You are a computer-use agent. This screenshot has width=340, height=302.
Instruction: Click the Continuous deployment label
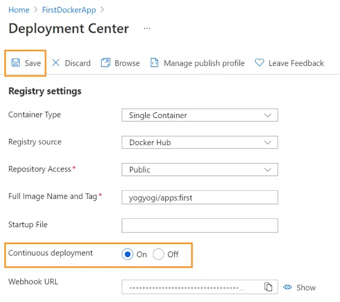tap(51, 253)
